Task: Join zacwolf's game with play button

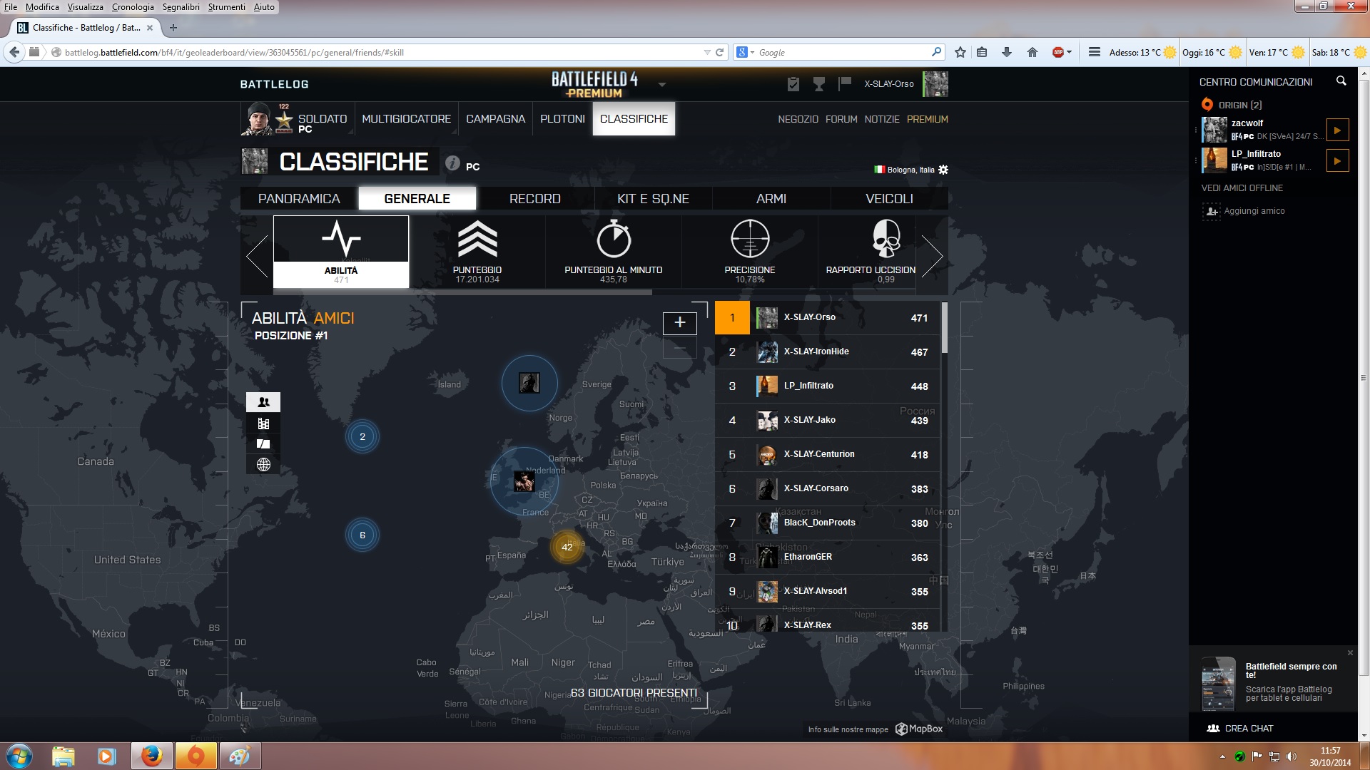Action: point(1337,130)
